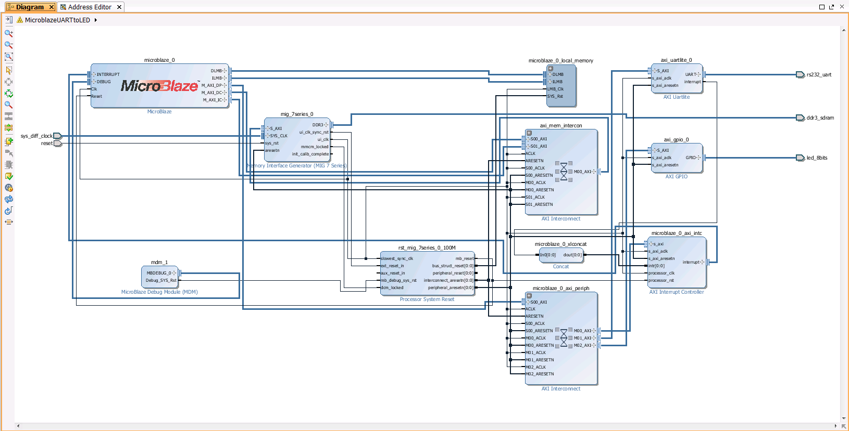Expand the DDR3 interface on mig_7series_0
The height and width of the screenshot is (431, 849).
[x=327, y=125]
